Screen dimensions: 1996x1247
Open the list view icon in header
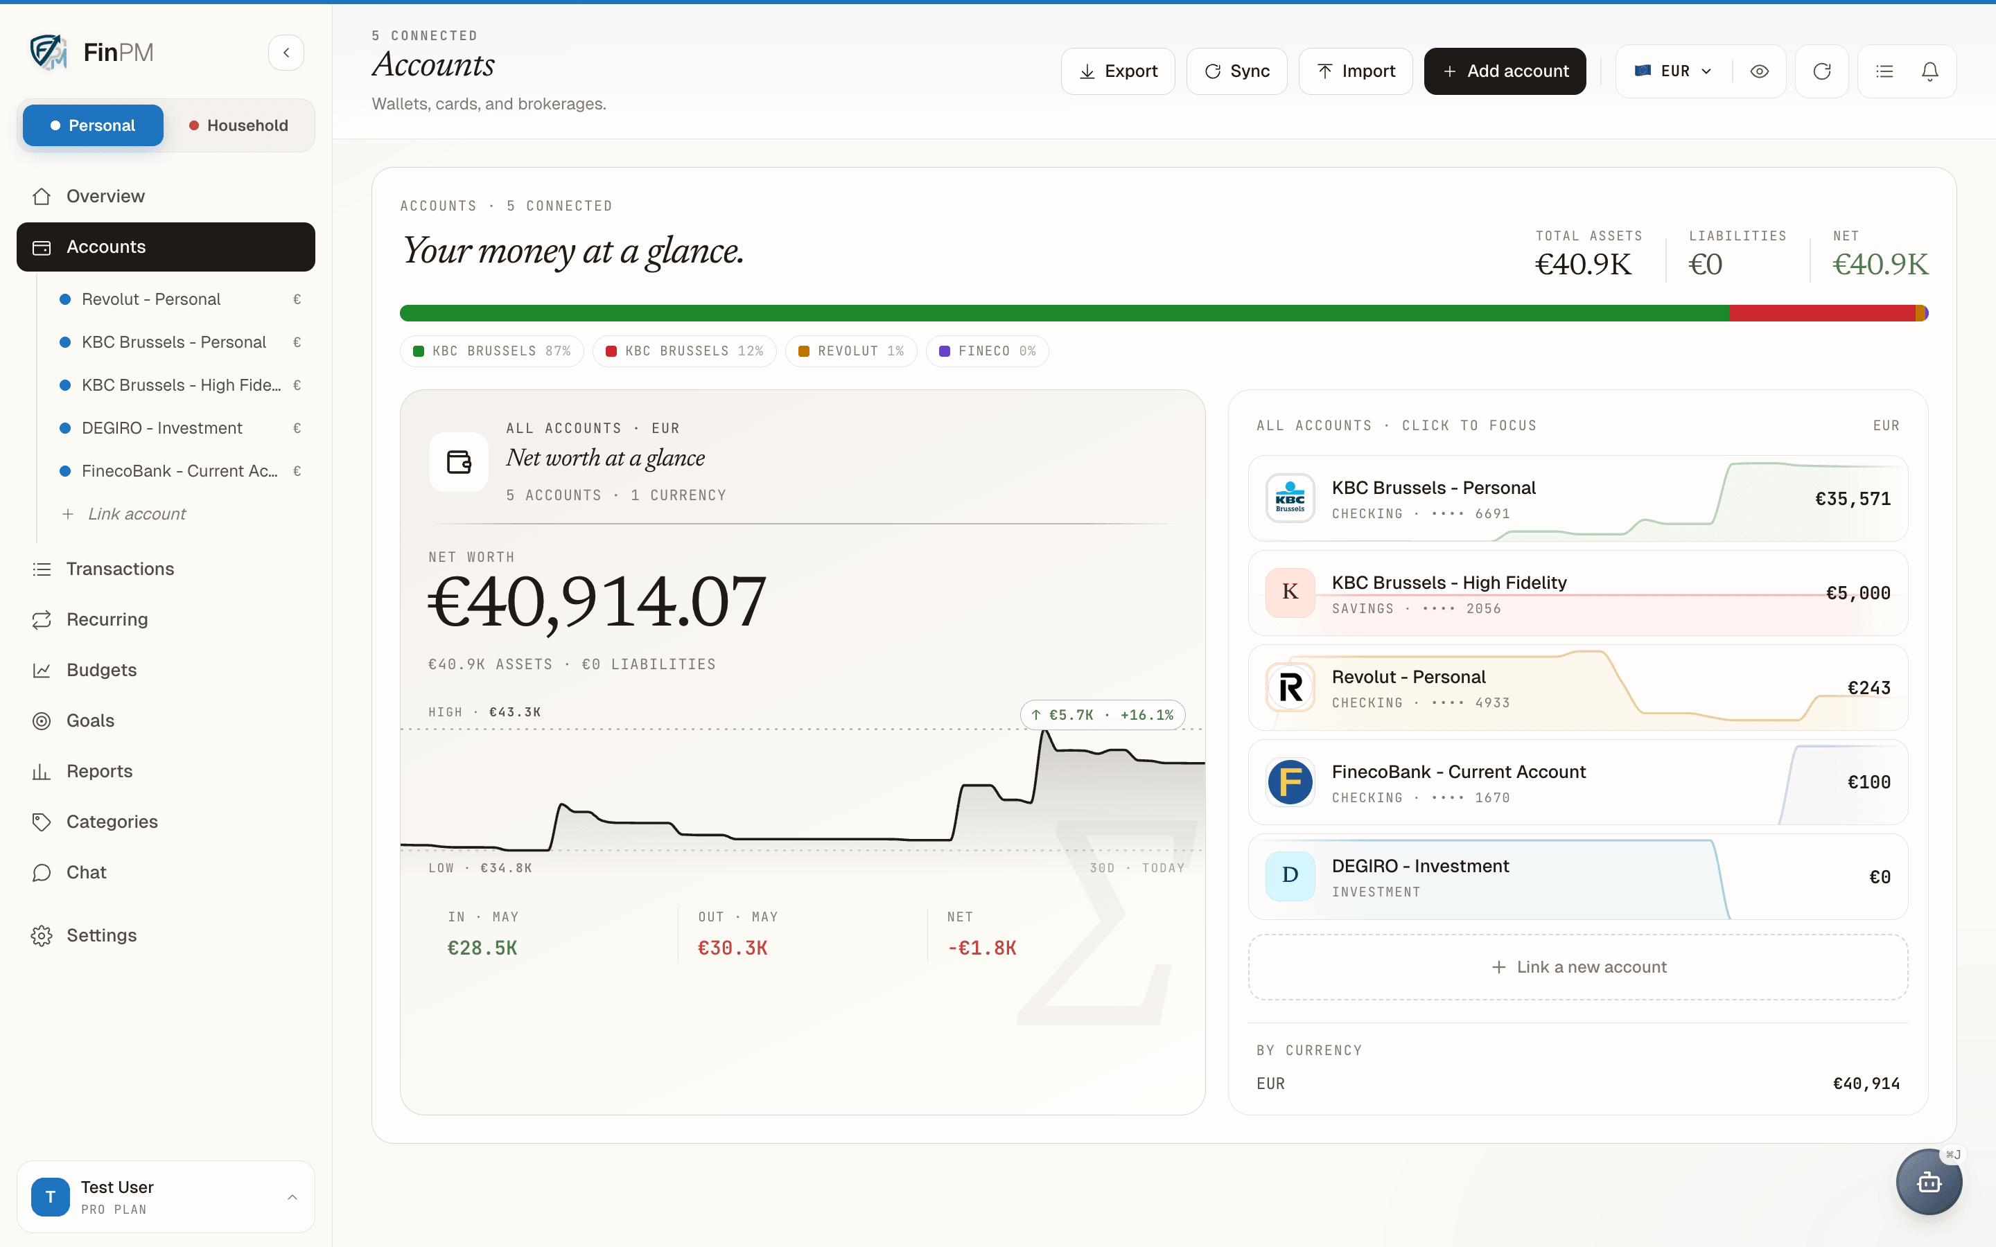tap(1884, 71)
